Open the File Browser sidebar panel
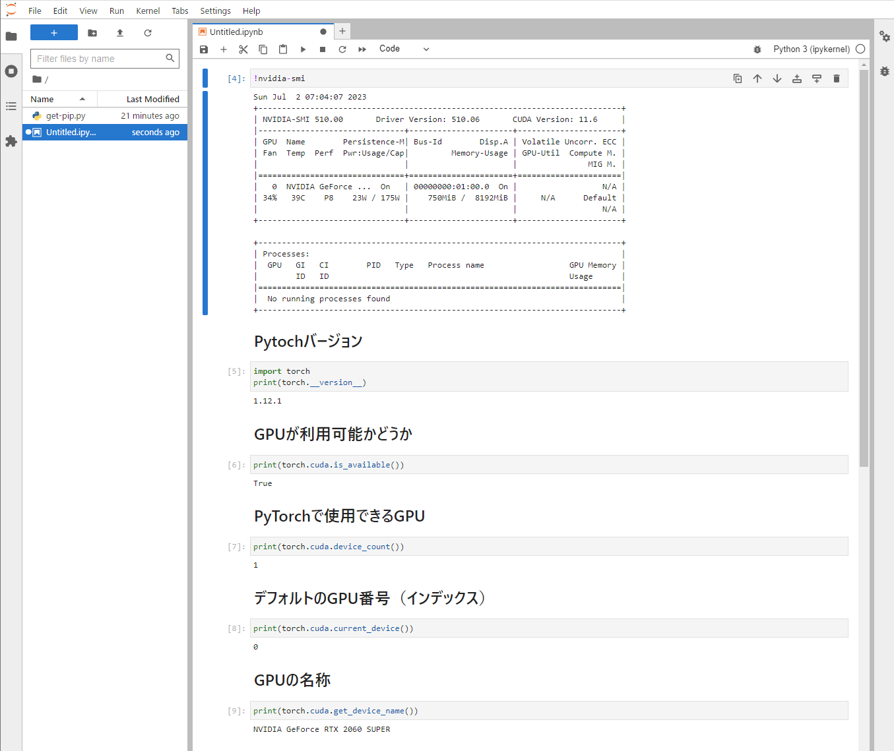The width and height of the screenshot is (894, 751). click(x=11, y=36)
